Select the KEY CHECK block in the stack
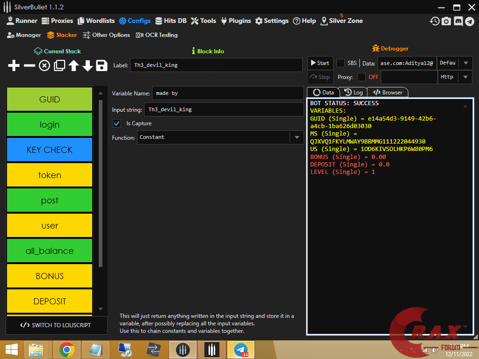Screen dimensions: 479x359 point(49,150)
